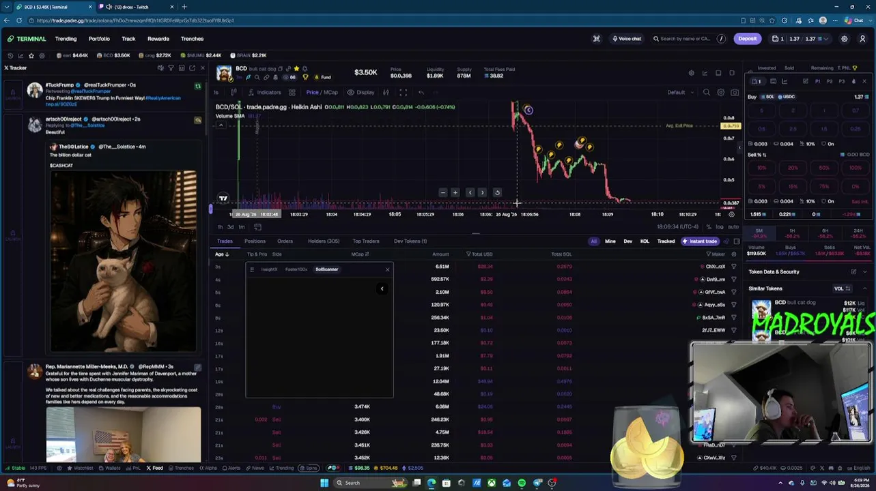Open the Display options dropdown
The height and width of the screenshot is (491, 876).
click(x=361, y=92)
